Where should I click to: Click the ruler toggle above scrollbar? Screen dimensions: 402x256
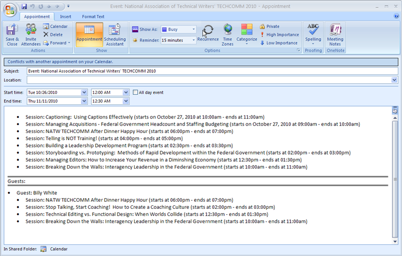coord(395,110)
